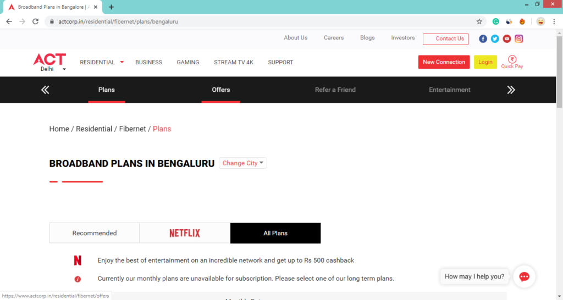Switch to the Recommended plans tab
The image size is (563, 300).
95,233
